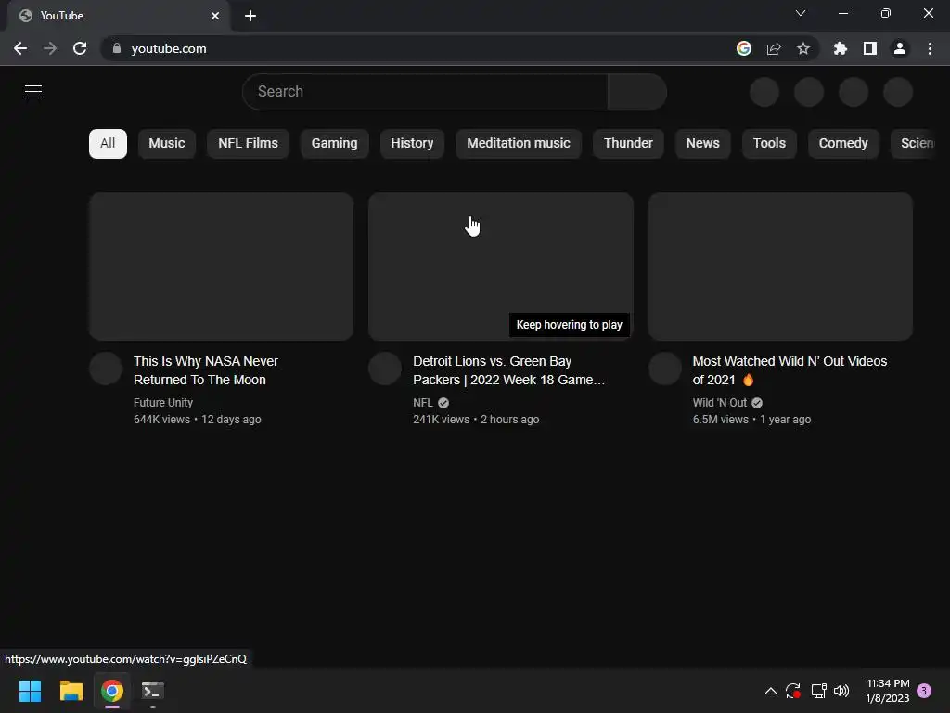The image size is (950, 713).
Task: Open title 'Most Watched Wild N' Out Videos'
Action: [x=790, y=370]
